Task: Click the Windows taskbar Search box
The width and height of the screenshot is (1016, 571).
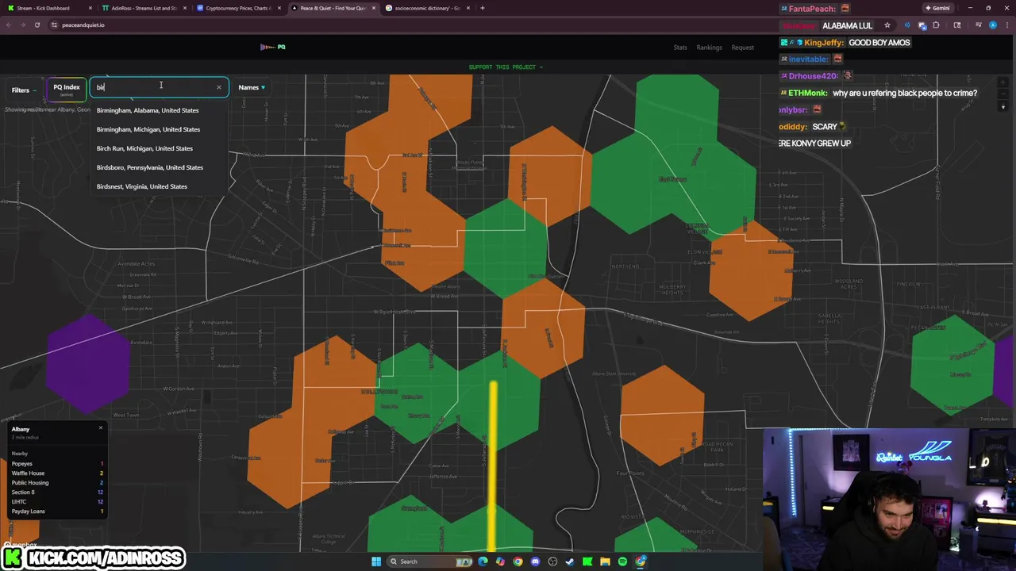Action: (431, 561)
